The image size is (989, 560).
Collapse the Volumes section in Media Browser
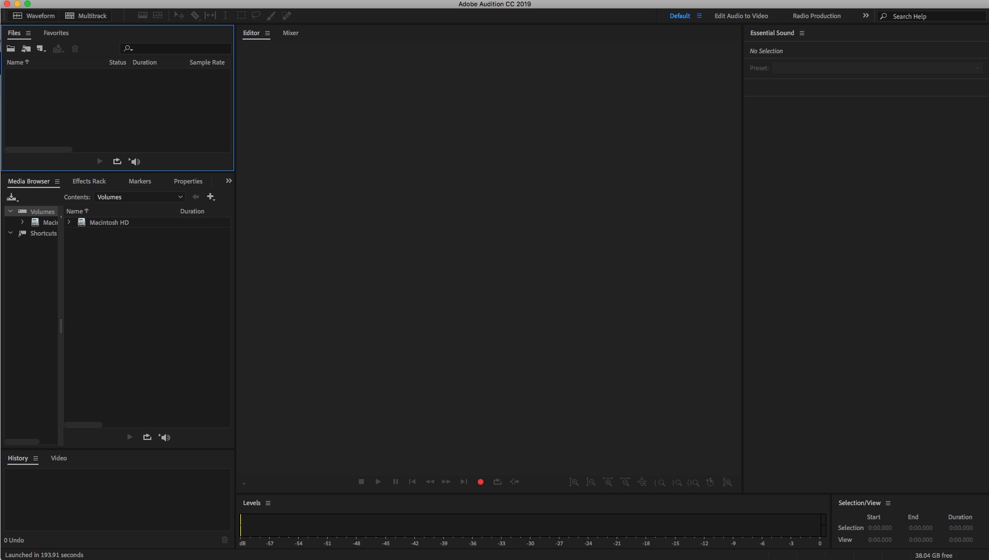10,211
